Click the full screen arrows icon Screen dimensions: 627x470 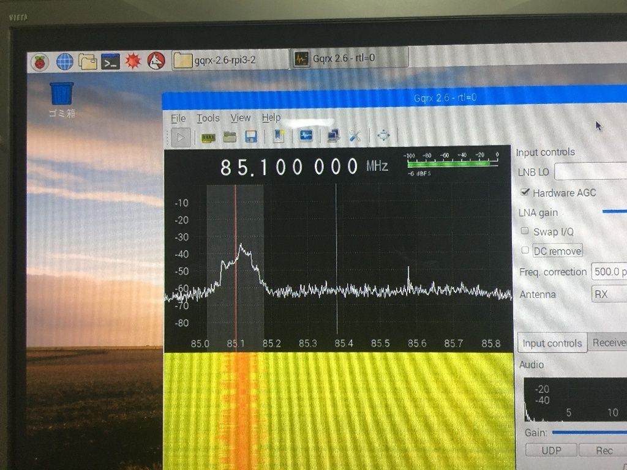coord(383,135)
